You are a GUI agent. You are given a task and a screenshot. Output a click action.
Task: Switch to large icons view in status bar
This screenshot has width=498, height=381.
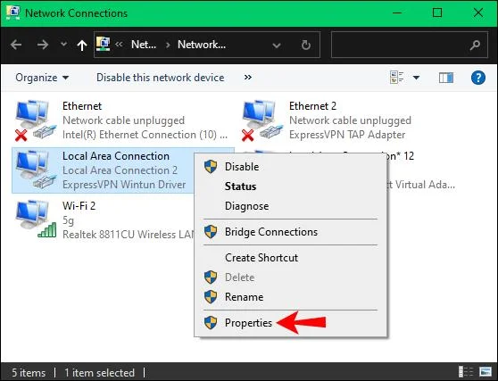[x=485, y=371]
